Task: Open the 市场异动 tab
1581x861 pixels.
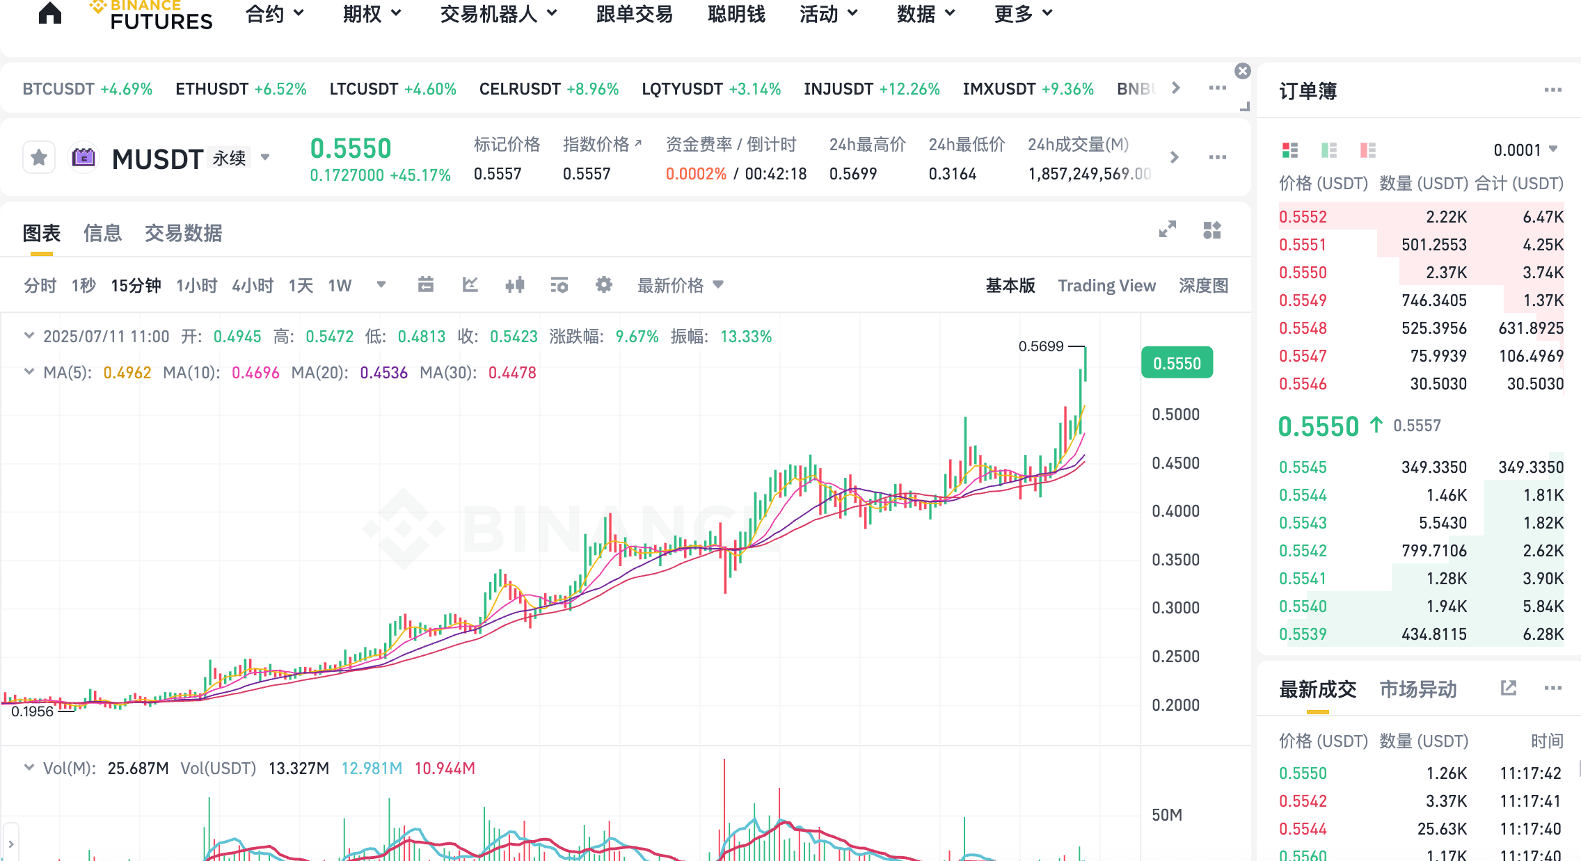Action: (x=1417, y=689)
